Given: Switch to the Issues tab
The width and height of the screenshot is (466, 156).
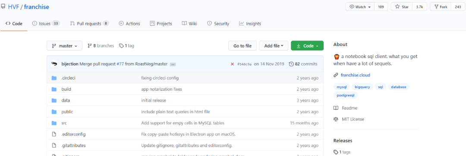Looking at the screenshot, I should 46,24.
